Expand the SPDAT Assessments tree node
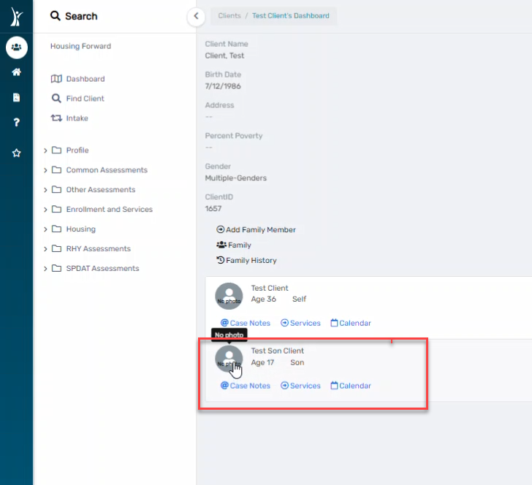 [x=45, y=268]
